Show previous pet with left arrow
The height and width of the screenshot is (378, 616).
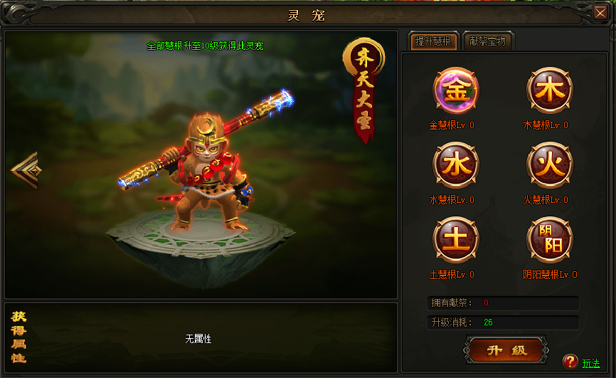[25, 171]
